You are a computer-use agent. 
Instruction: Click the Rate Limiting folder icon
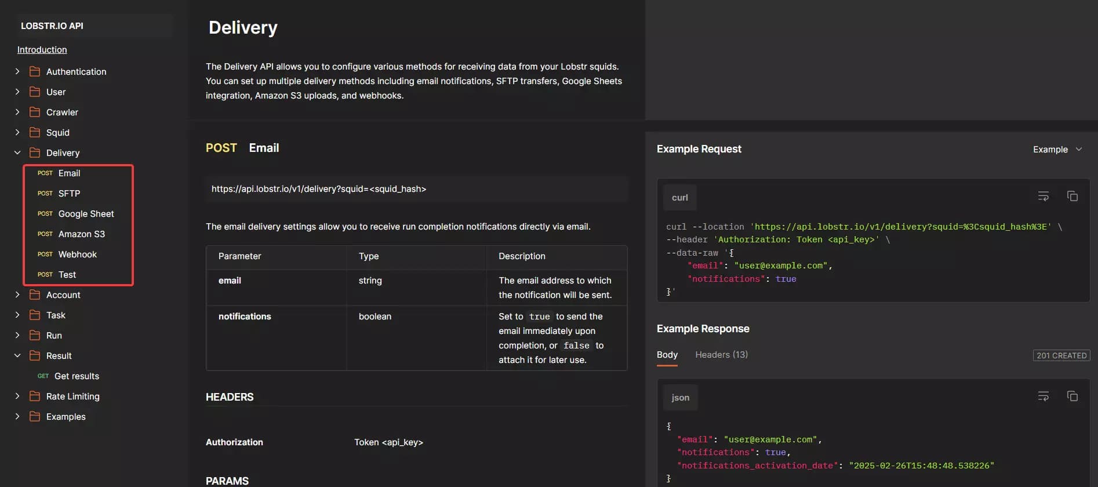coord(35,396)
